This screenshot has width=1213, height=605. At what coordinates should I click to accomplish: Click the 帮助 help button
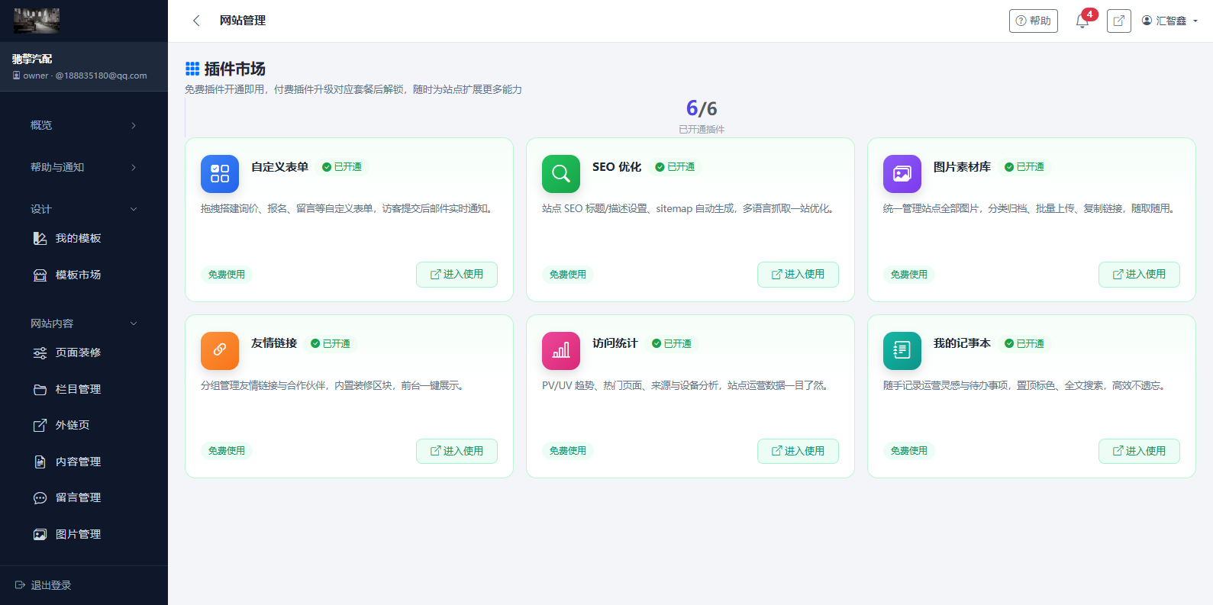(x=1034, y=21)
